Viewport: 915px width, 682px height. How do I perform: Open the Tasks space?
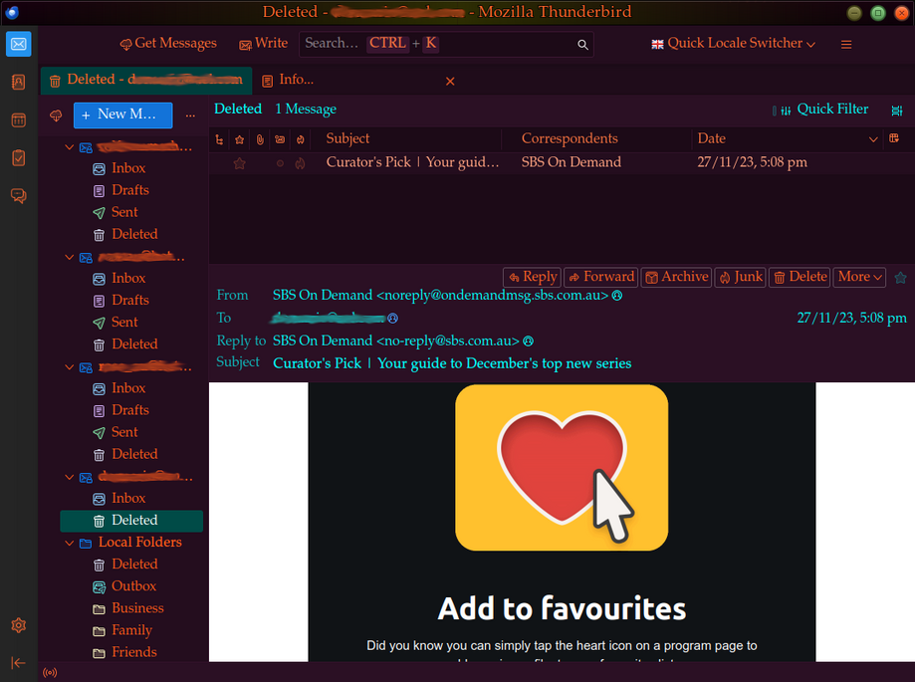(18, 157)
